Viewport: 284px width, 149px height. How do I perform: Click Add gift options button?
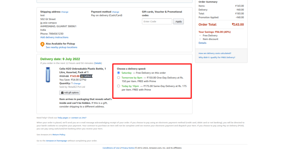coord(69,93)
